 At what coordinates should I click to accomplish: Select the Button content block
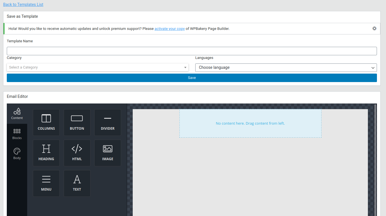[77, 122]
